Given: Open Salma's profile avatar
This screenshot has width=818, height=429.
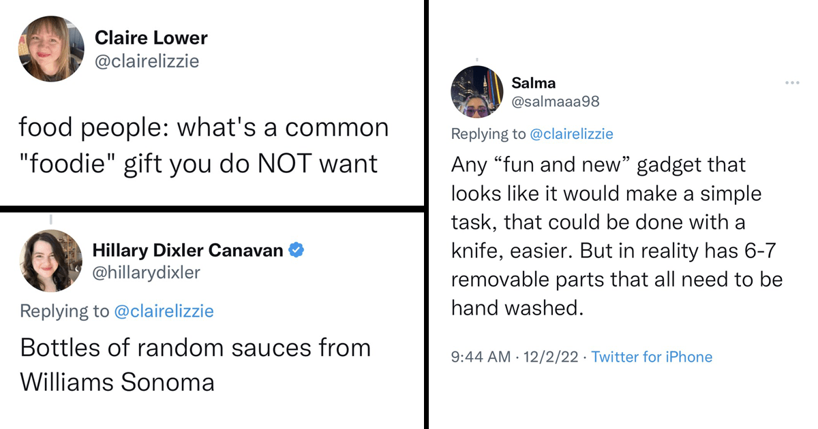Looking at the screenshot, I should click(476, 92).
